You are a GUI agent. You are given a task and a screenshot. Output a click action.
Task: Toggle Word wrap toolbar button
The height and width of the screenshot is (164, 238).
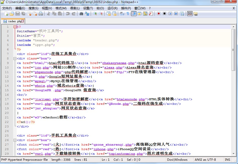pos(122,14)
